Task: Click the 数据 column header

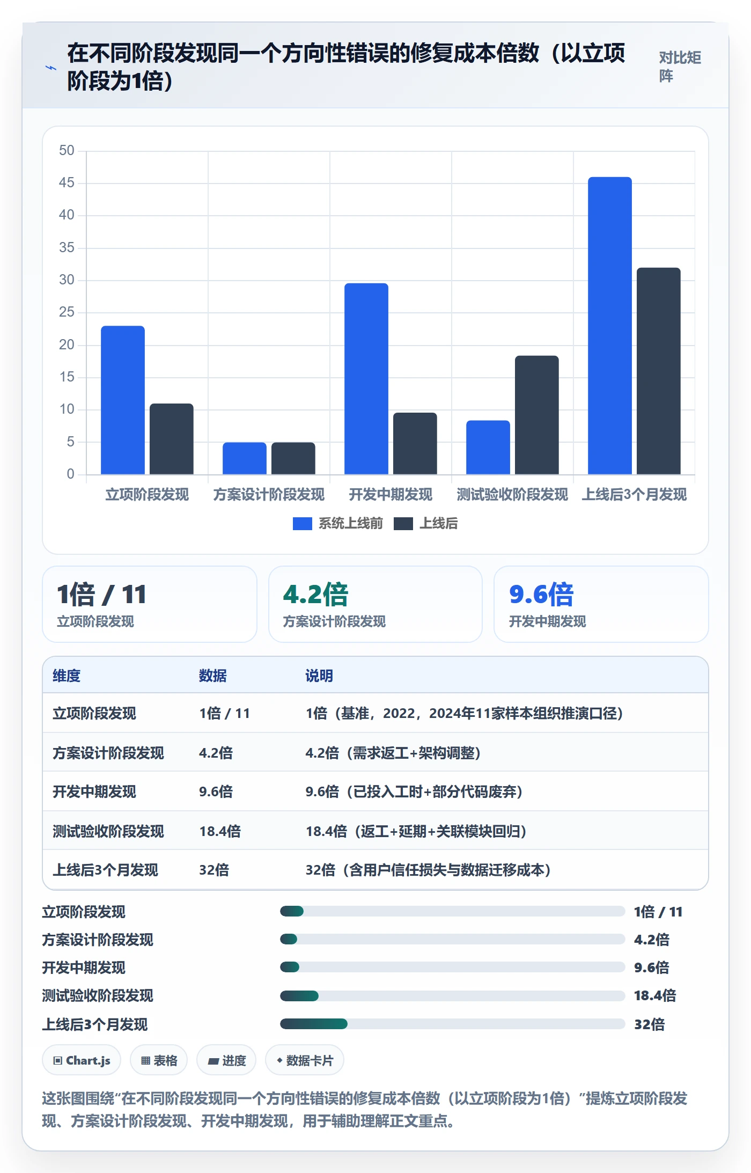Action: pos(213,676)
